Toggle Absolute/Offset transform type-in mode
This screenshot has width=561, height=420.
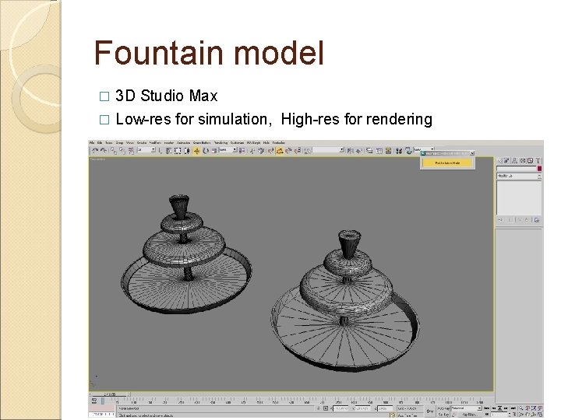326,408
